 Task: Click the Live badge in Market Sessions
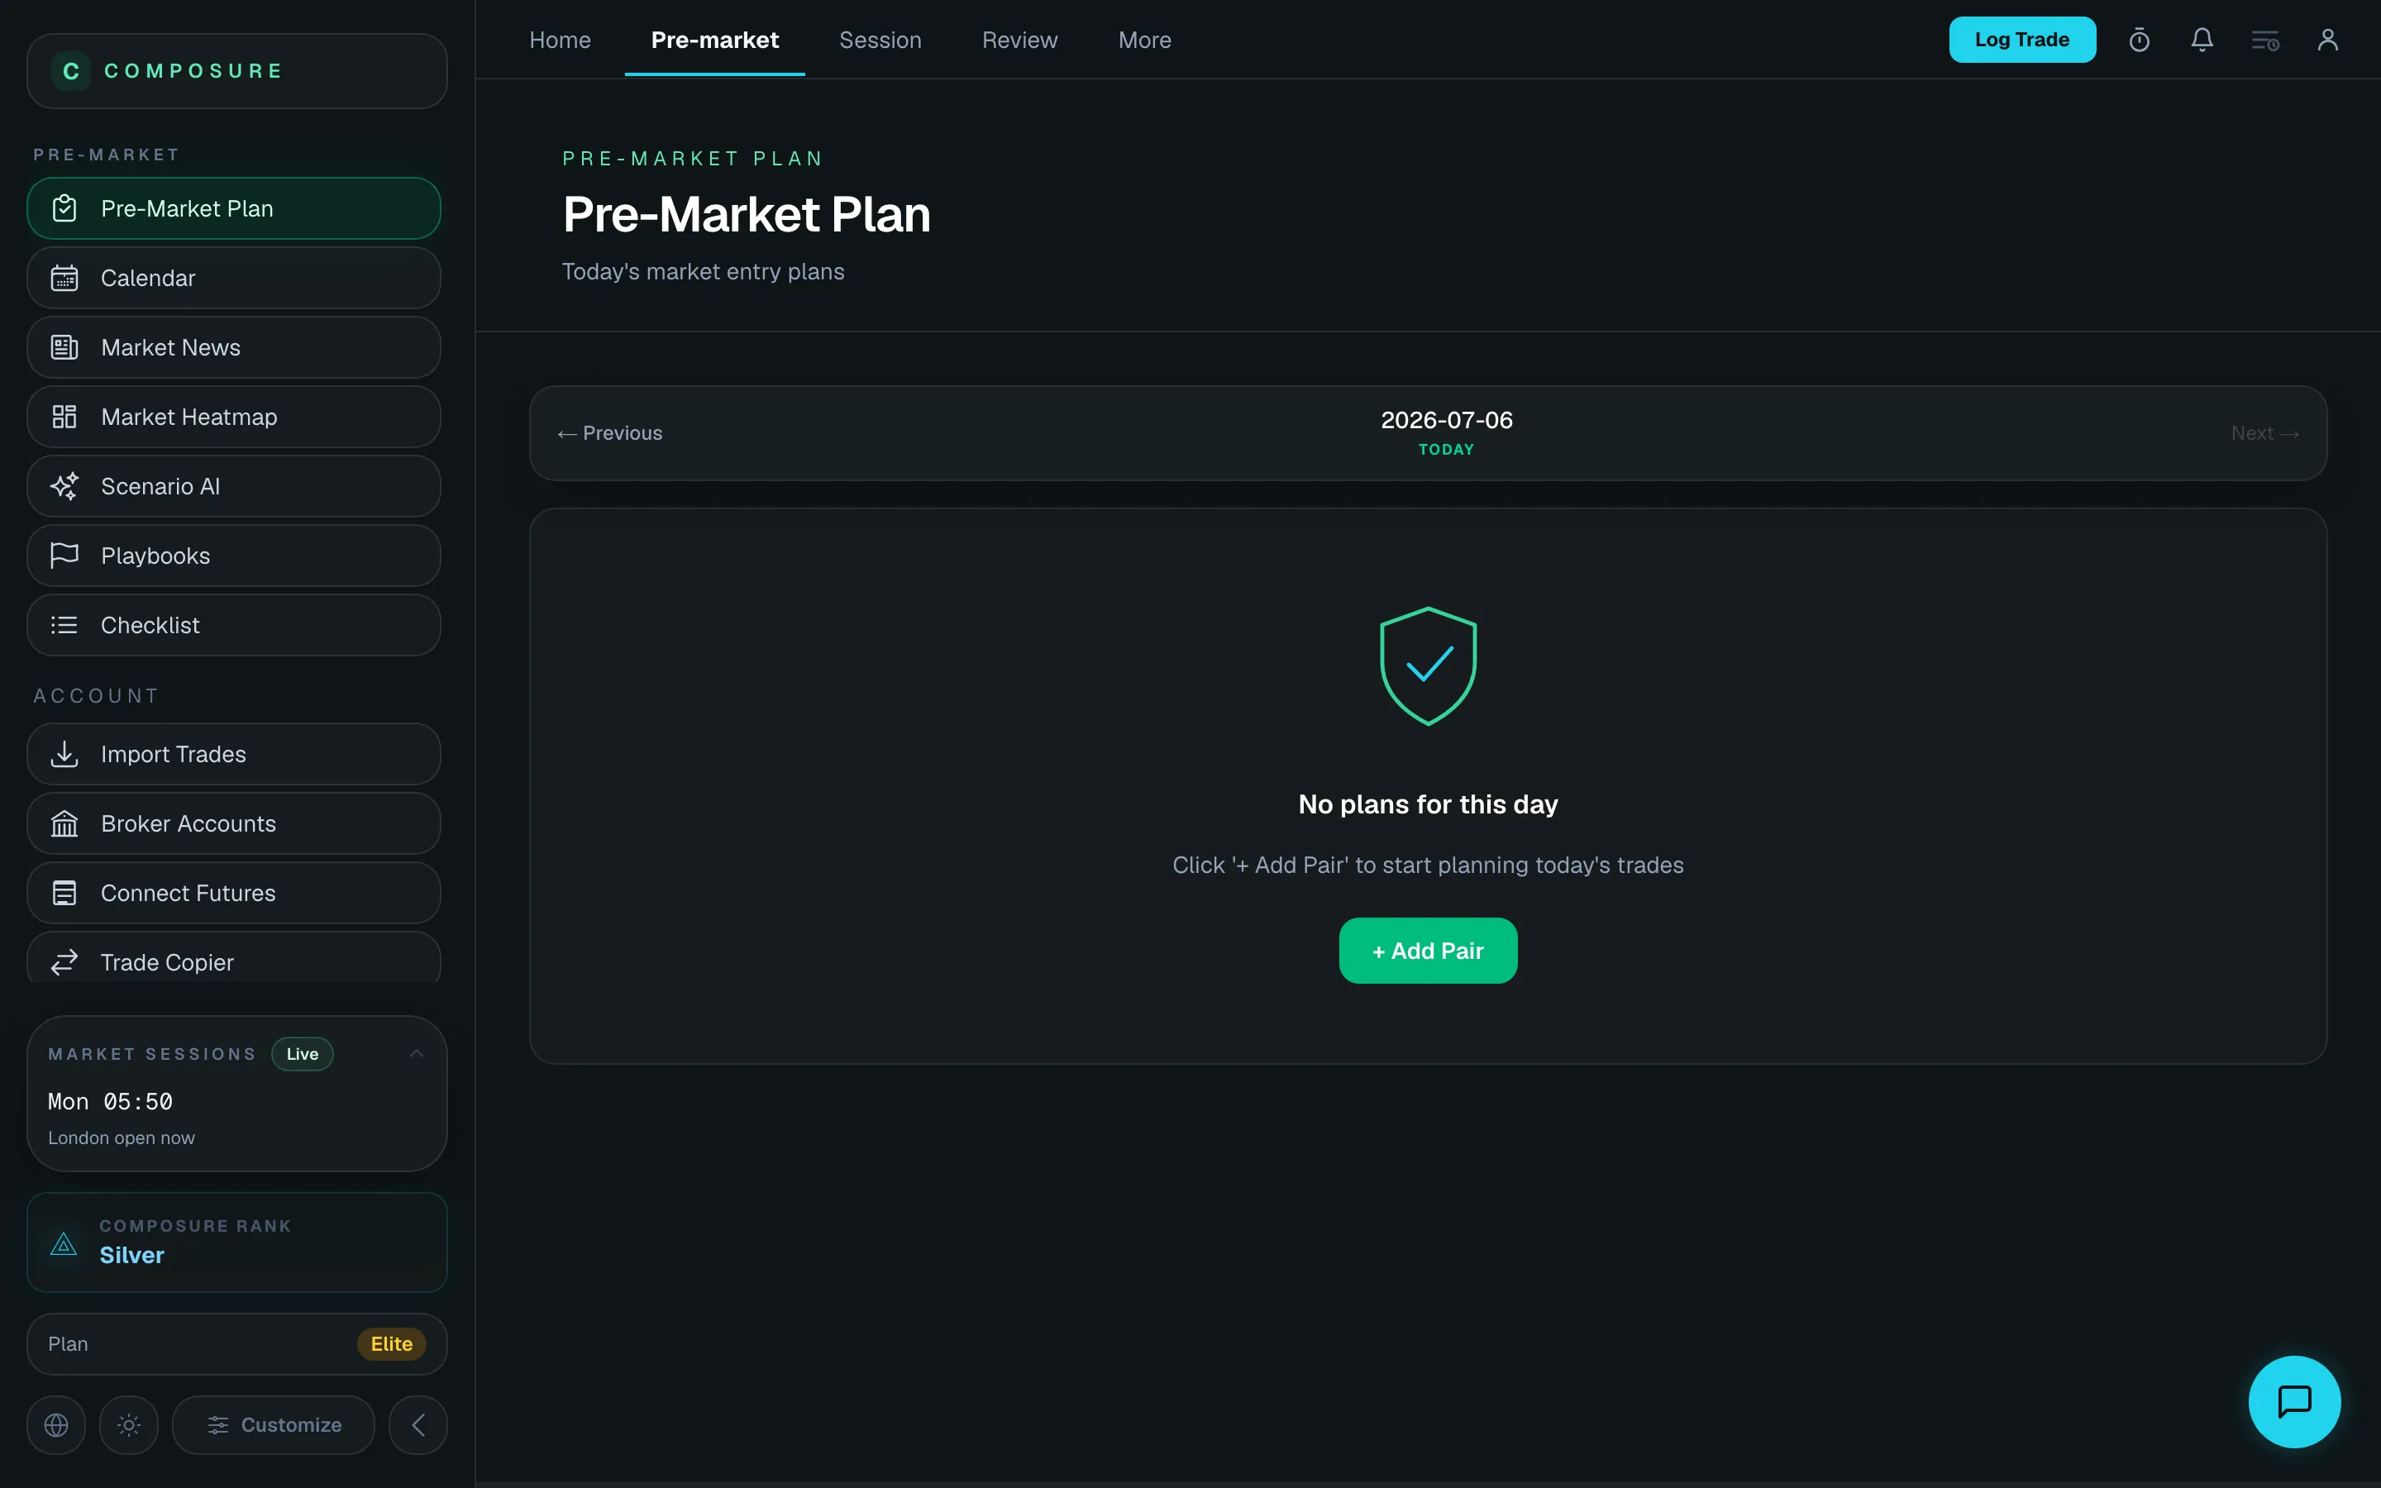[302, 1054]
